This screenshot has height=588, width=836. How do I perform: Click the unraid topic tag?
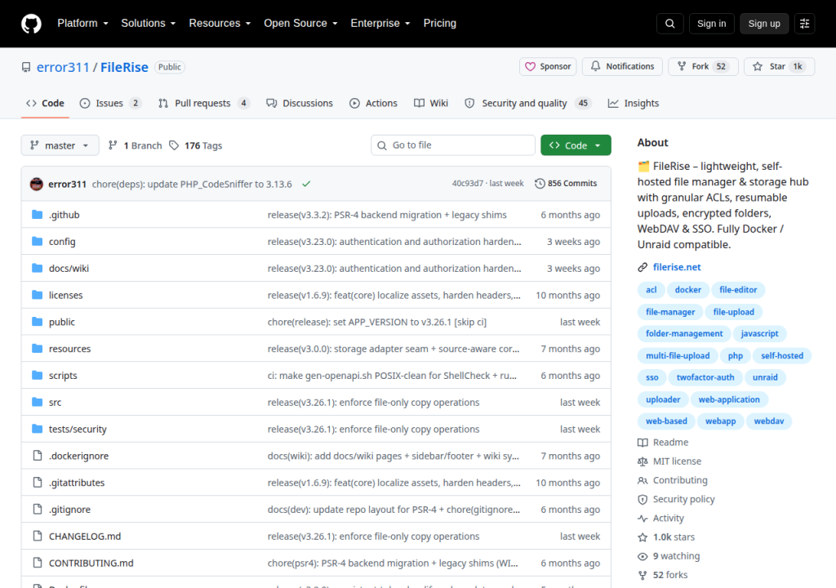tap(764, 377)
